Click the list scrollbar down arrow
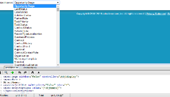The width and height of the screenshot is (170, 97). (58, 65)
